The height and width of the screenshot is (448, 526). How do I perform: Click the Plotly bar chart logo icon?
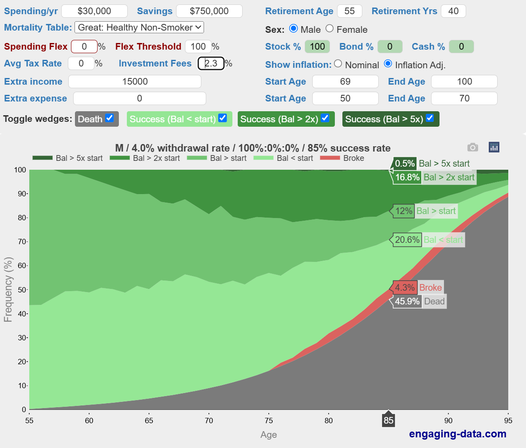(494, 147)
